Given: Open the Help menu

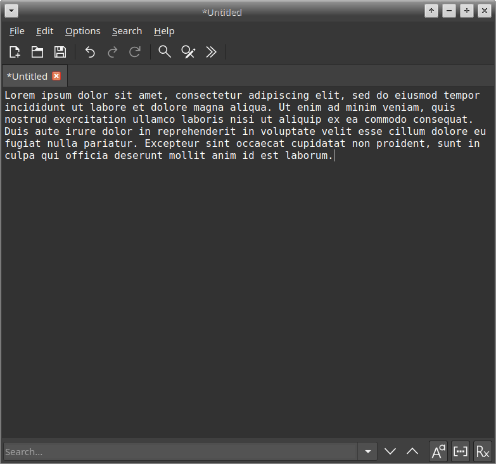Looking at the screenshot, I should pyautogui.click(x=164, y=31).
